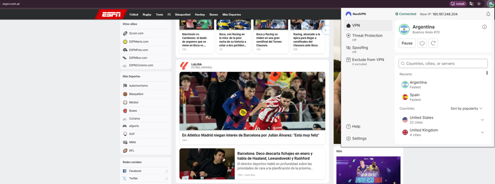Open the Argentina connection info icon
495x184 pixels.
pyautogui.click(x=484, y=27)
